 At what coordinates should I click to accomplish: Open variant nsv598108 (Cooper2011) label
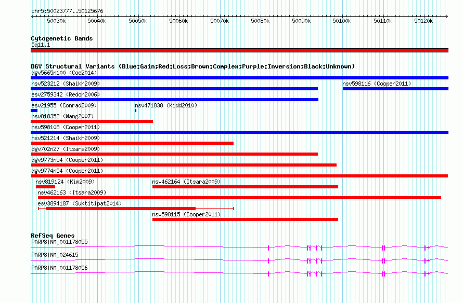(x=66, y=127)
